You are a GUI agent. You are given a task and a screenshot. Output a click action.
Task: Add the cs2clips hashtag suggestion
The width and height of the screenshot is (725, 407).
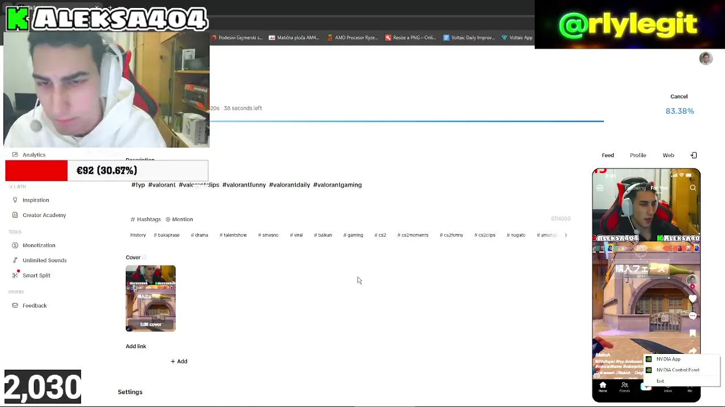click(485, 235)
